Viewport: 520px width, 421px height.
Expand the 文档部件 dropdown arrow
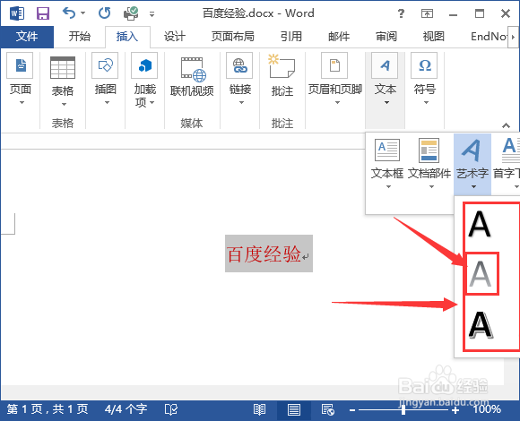pos(431,187)
